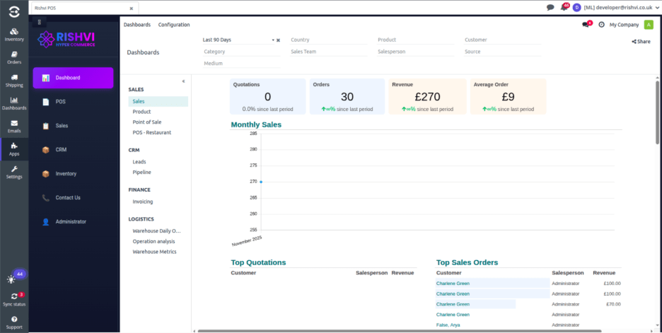Click the Country filter field

tap(328, 40)
